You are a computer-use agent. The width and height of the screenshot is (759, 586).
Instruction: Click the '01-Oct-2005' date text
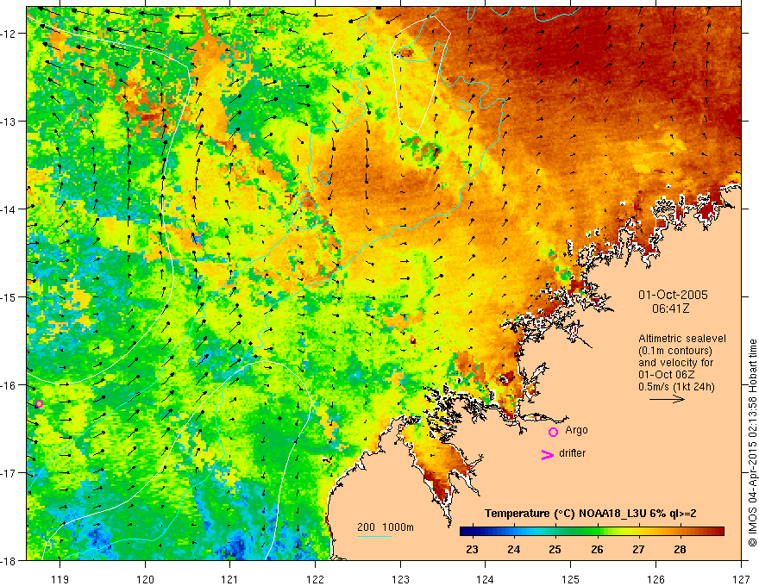(673, 295)
